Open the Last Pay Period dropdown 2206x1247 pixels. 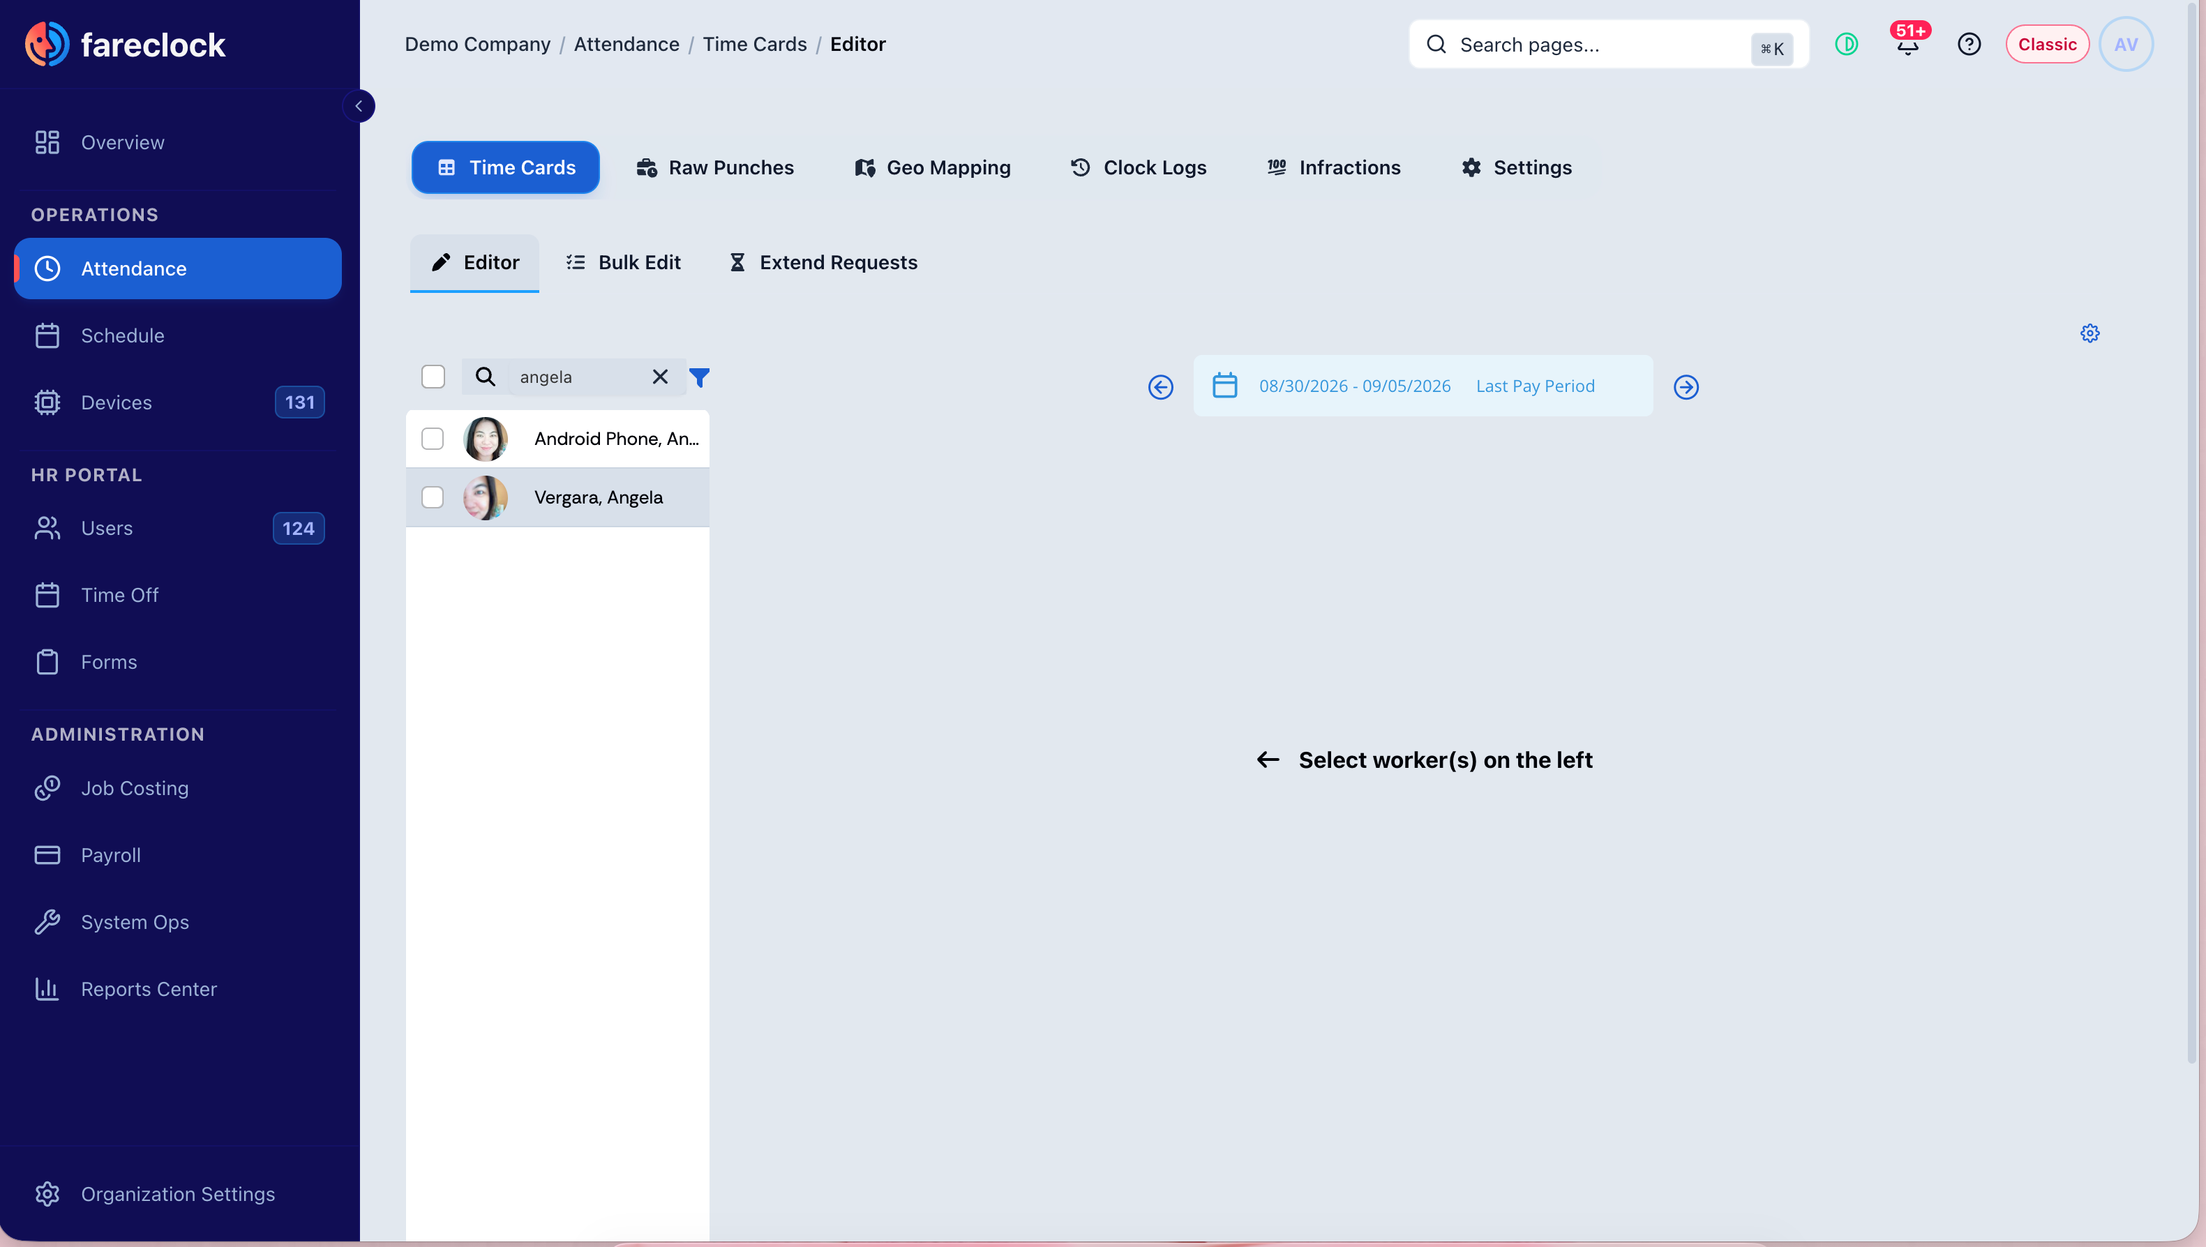(1536, 386)
